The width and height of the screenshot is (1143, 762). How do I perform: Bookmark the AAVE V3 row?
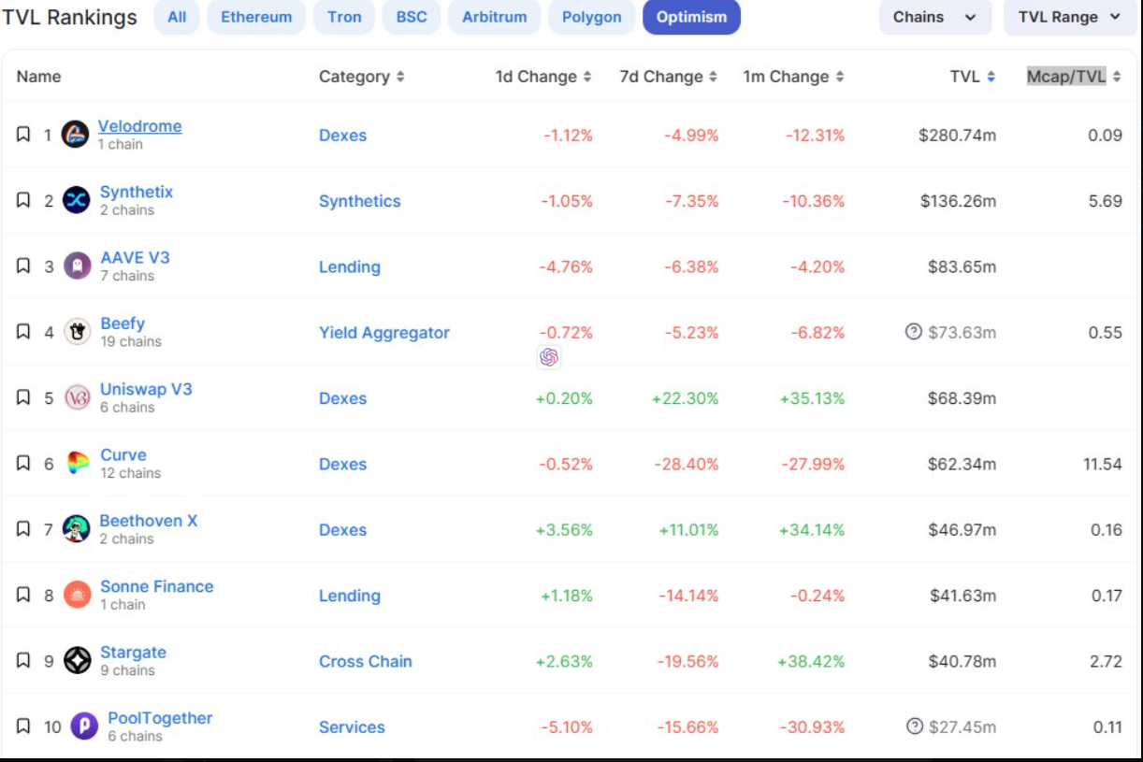[x=23, y=266]
